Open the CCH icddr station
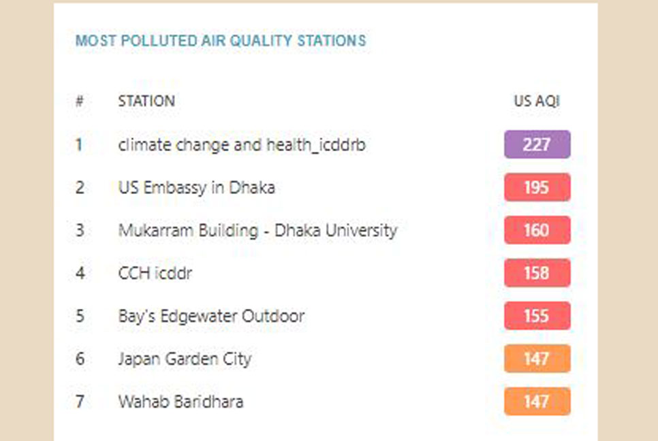658x441 pixels. click(x=155, y=274)
